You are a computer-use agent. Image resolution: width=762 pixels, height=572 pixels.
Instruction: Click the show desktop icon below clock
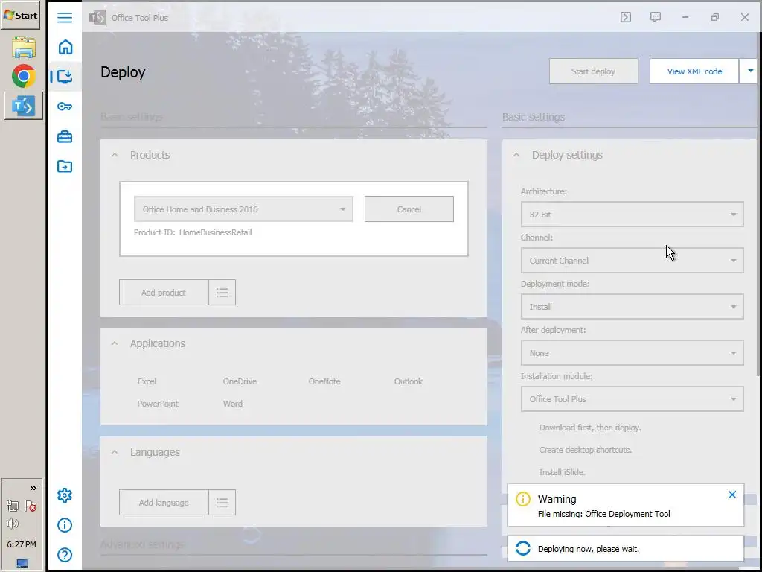[22, 563]
